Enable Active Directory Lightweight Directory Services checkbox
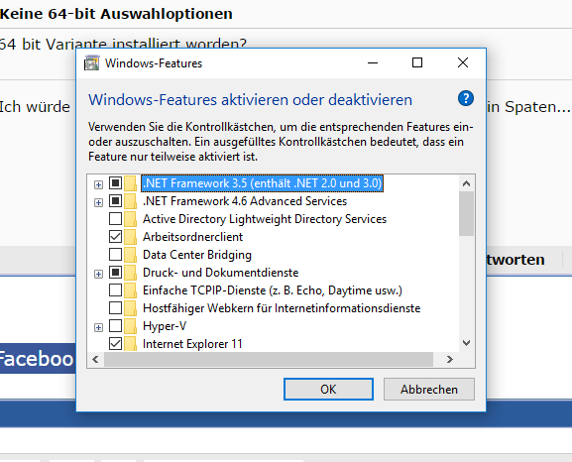This screenshot has height=462, width=572. [x=116, y=218]
